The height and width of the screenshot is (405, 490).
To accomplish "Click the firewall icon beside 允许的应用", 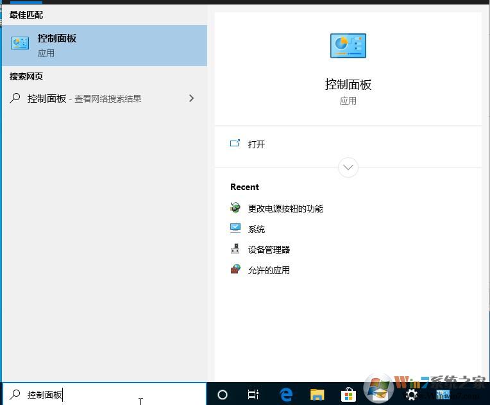I will tap(235, 270).
